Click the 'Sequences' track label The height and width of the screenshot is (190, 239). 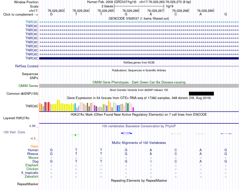(30, 74)
